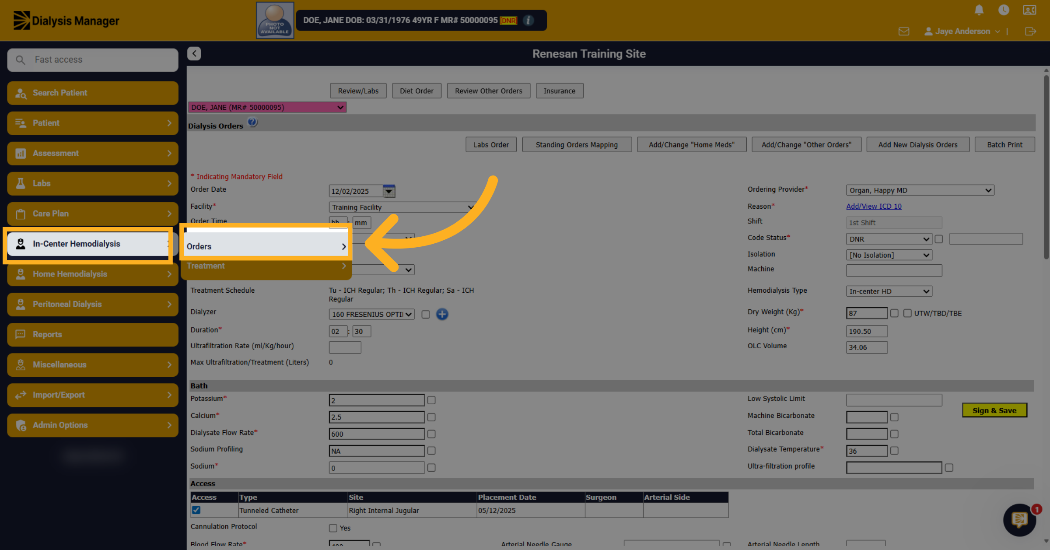Open the Dialyzer dropdown

click(371, 314)
